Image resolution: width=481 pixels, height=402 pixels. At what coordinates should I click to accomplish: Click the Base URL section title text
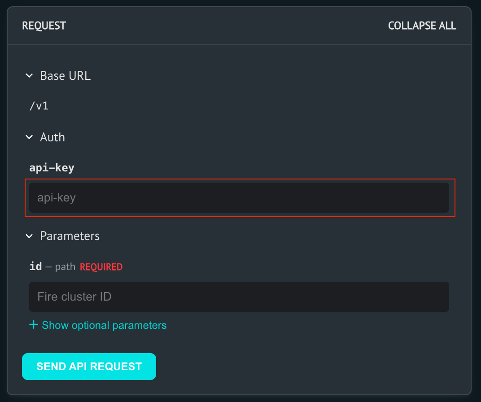pyautogui.click(x=65, y=75)
